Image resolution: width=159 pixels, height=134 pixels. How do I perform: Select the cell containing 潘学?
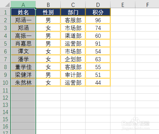pos(23,59)
